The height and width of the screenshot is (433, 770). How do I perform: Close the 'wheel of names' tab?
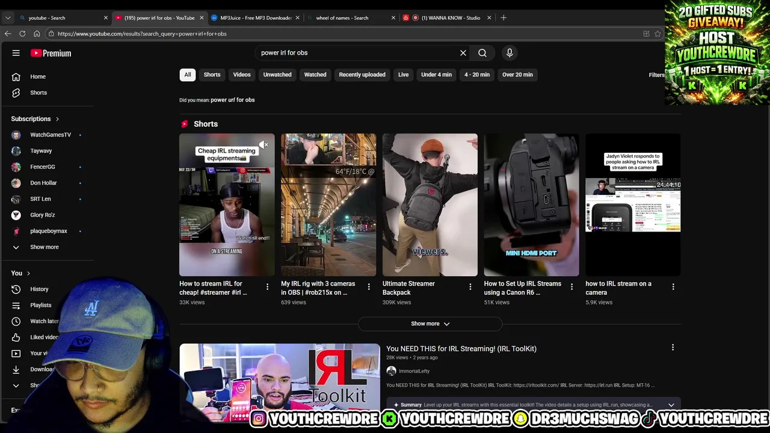coord(393,17)
